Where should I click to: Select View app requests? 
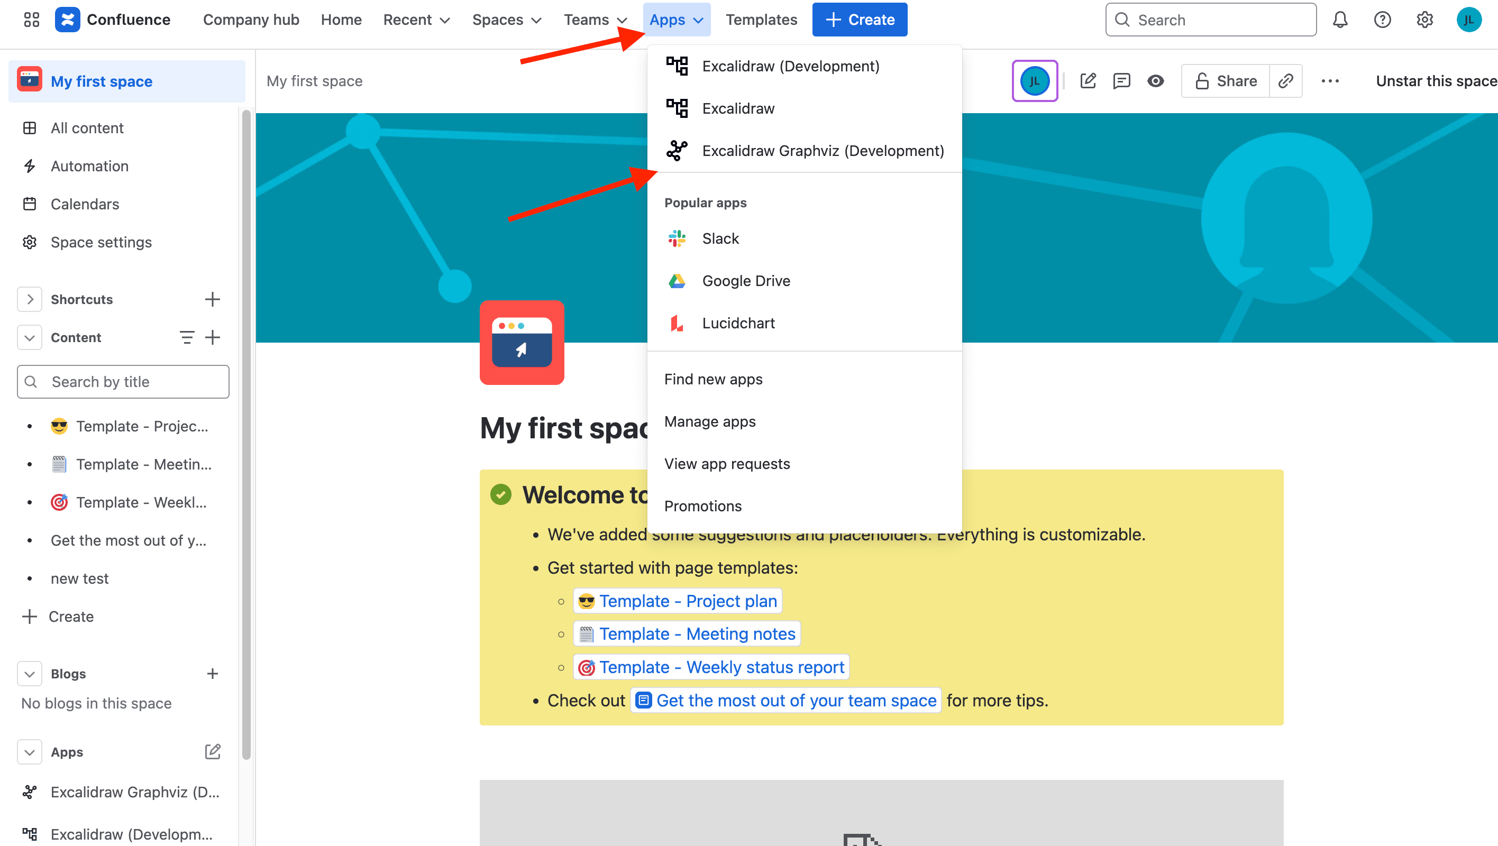point(804,464)
